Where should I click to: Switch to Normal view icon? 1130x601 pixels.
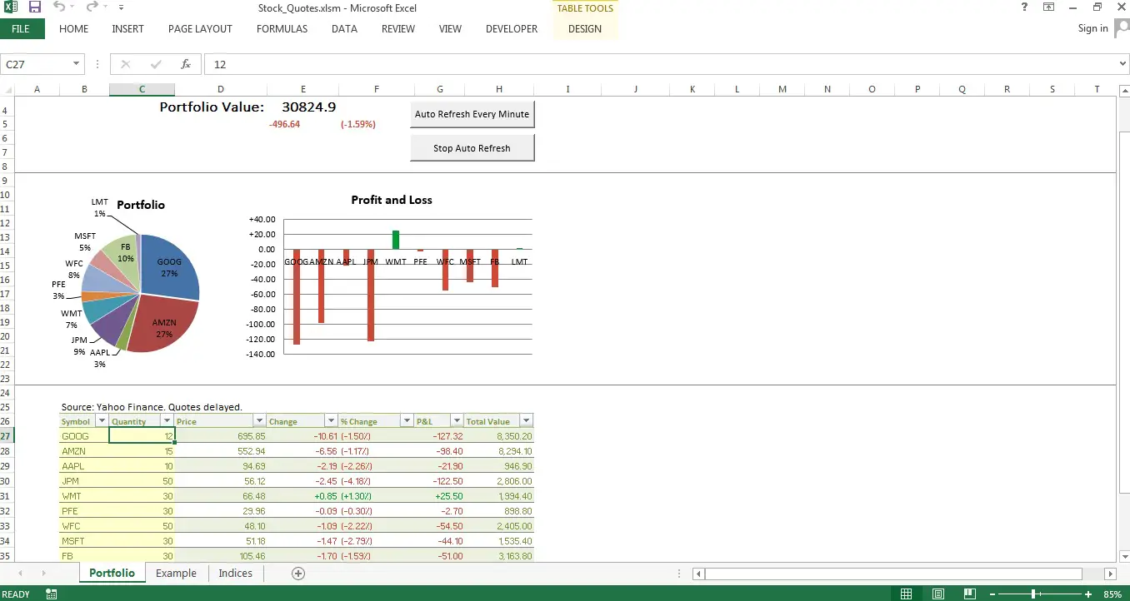point(907,594)
